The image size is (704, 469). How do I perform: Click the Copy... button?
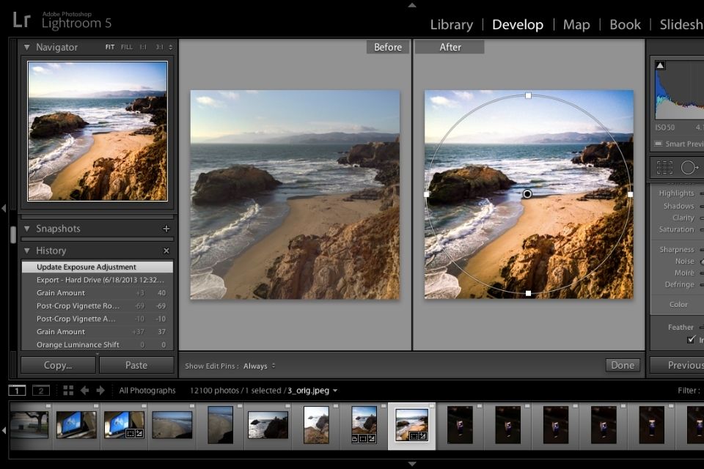(58, 366)
